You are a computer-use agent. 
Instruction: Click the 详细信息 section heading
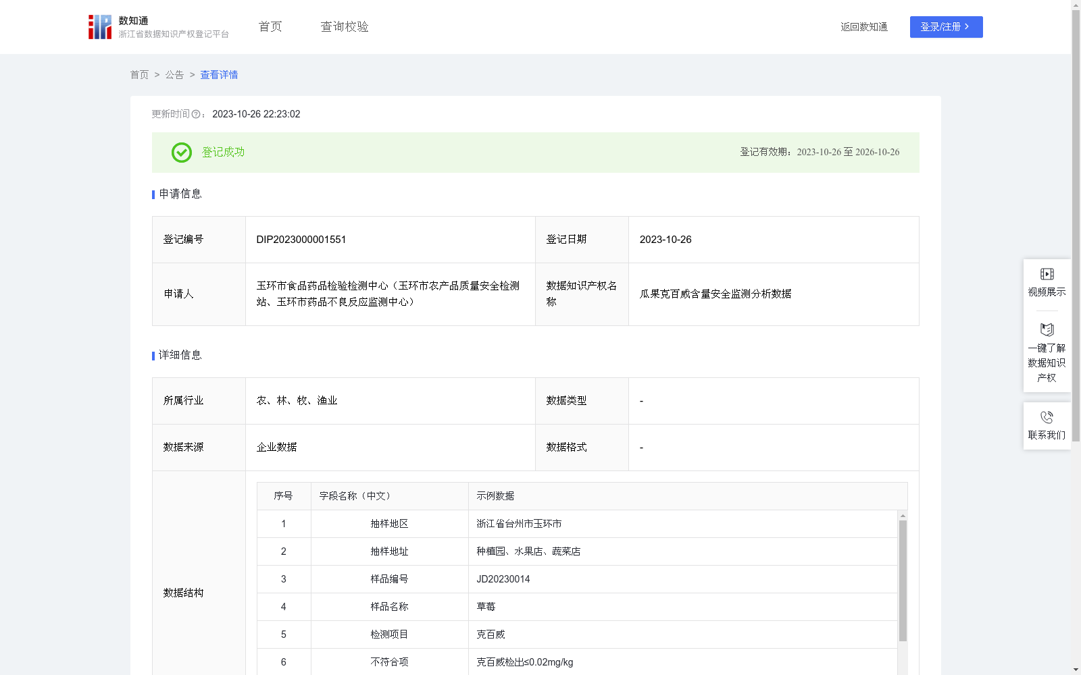(180, 356)
